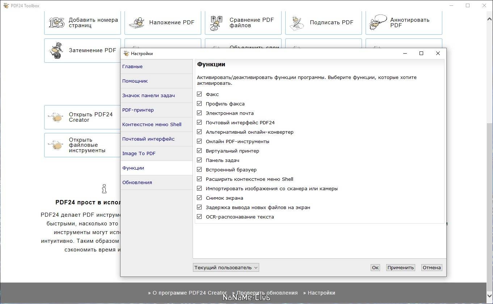Screen dimensions: 493x304
Task: Maximize the PDF24 Toolbox main window
Action: 468,5
